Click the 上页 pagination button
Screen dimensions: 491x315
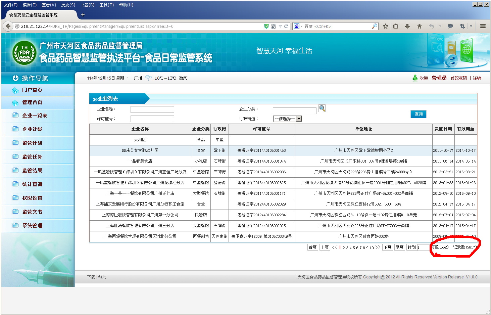coord(325,248)
